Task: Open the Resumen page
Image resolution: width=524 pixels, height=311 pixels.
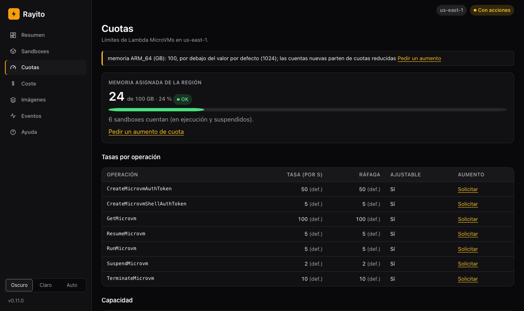Action: click(46, 35)
